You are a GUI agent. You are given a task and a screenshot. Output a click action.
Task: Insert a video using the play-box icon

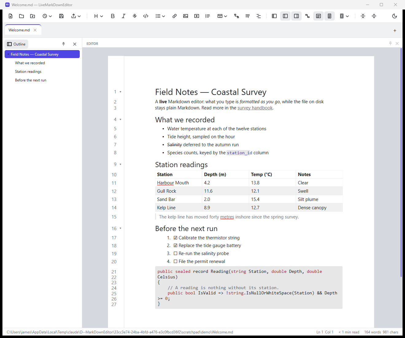tap(197, 16)
